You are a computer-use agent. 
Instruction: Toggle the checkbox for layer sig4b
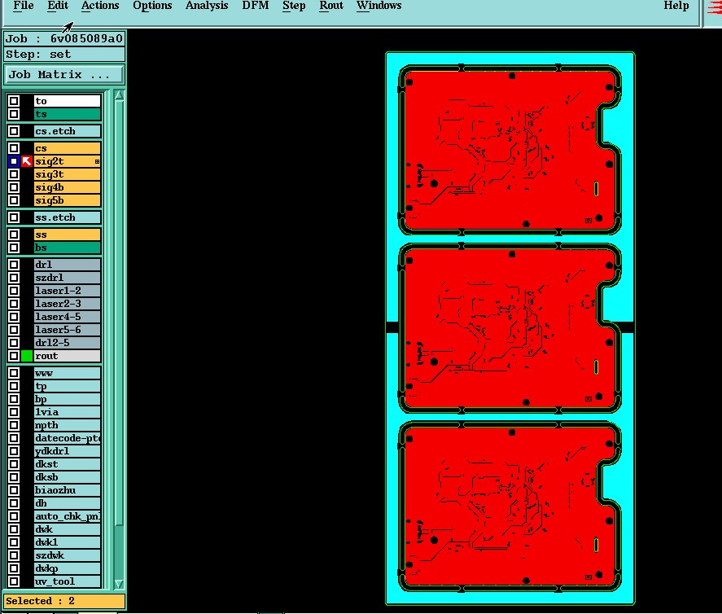14,187
